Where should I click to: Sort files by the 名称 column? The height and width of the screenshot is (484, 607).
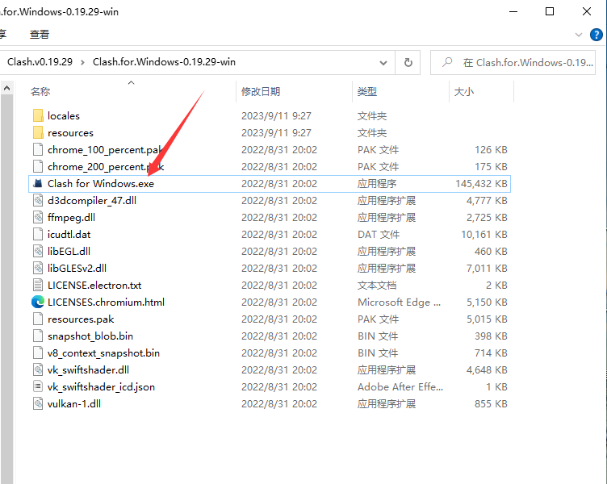[40, 92]
